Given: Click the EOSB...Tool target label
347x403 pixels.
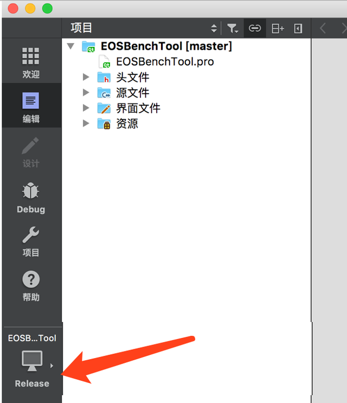Looking at the screenshot, I should 32,338.
